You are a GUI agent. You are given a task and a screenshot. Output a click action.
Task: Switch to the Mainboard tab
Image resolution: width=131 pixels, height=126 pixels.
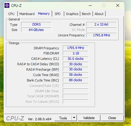[x=27, y=14]
